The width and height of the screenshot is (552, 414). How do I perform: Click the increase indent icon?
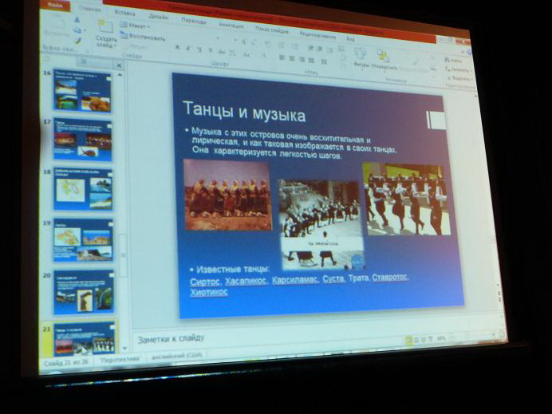[320, 49]
